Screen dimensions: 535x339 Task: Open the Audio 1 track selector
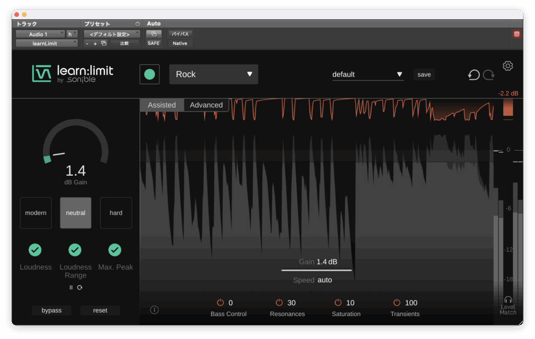[40, 34]
